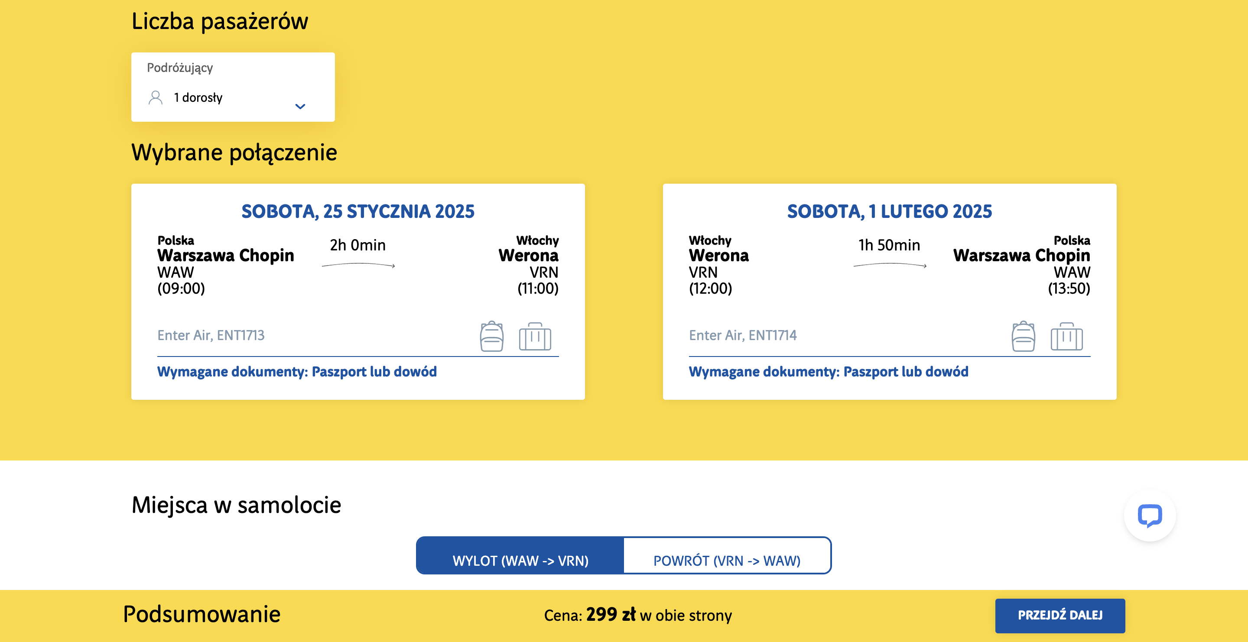The image size is (1248, 642).
Task: Click the suitcase icon on return flight ENT1714
Action: pos(1066,336)
